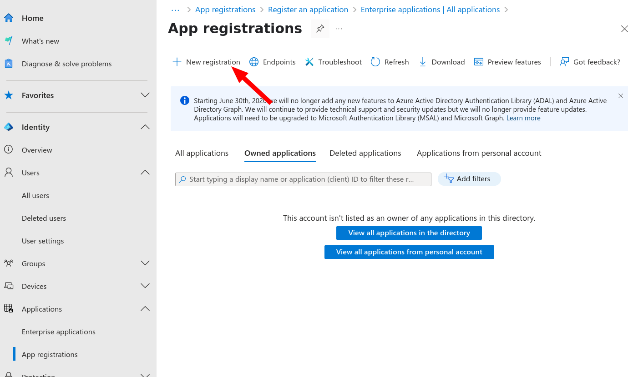Open more options ellipsis beside page title
The height and width of the screenshot is (377, 628).
tap(339, 29)
